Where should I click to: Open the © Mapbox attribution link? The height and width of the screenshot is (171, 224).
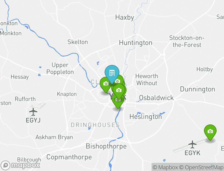(165, 167)
